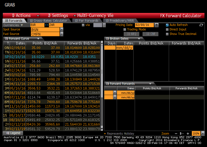Click the zoom plus icon
Screen dimensions: 207x147
188,133
